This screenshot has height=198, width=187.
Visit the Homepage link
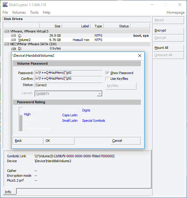click(x=175, y=12)
